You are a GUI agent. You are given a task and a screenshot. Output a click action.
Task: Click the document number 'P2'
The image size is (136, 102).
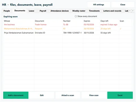[x=64, y=29]
